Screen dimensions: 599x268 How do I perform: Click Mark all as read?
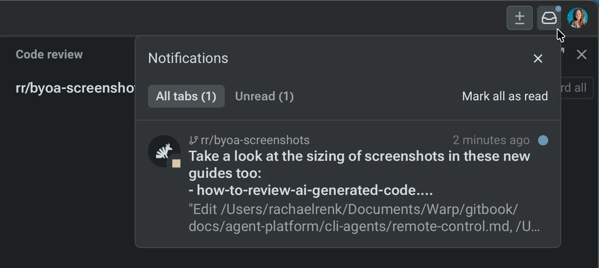click(x=505, y=96)
